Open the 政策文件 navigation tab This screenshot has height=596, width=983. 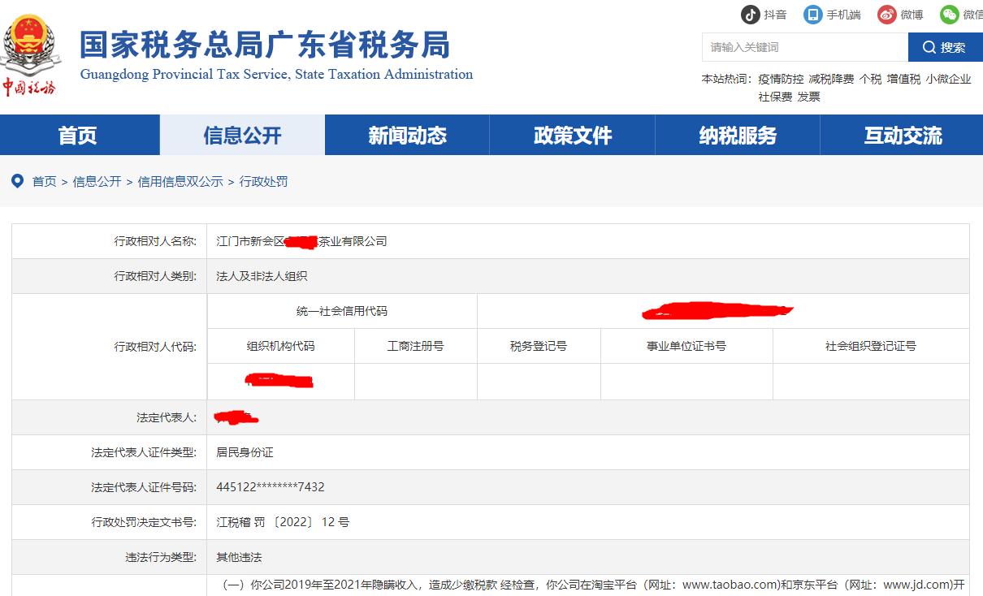tap(572, 135)
